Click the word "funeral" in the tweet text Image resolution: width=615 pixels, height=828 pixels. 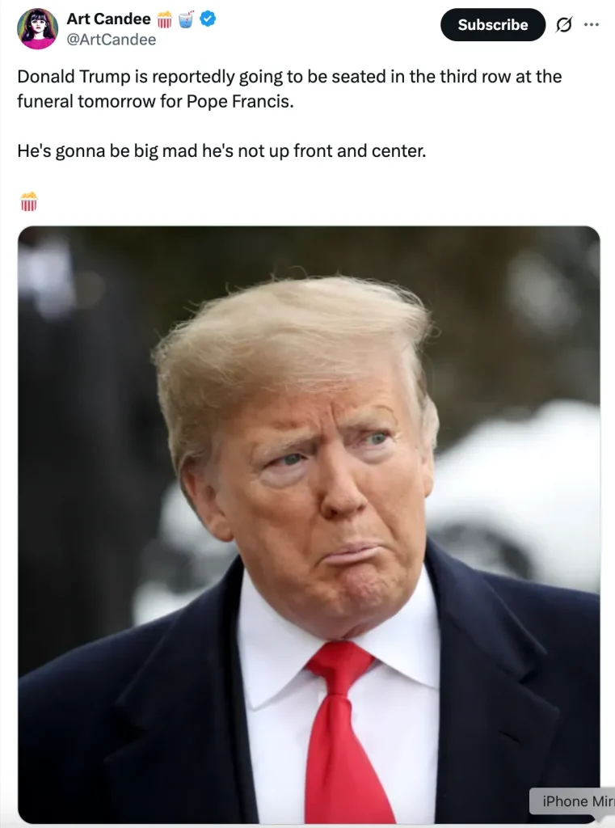coord(45,101)
